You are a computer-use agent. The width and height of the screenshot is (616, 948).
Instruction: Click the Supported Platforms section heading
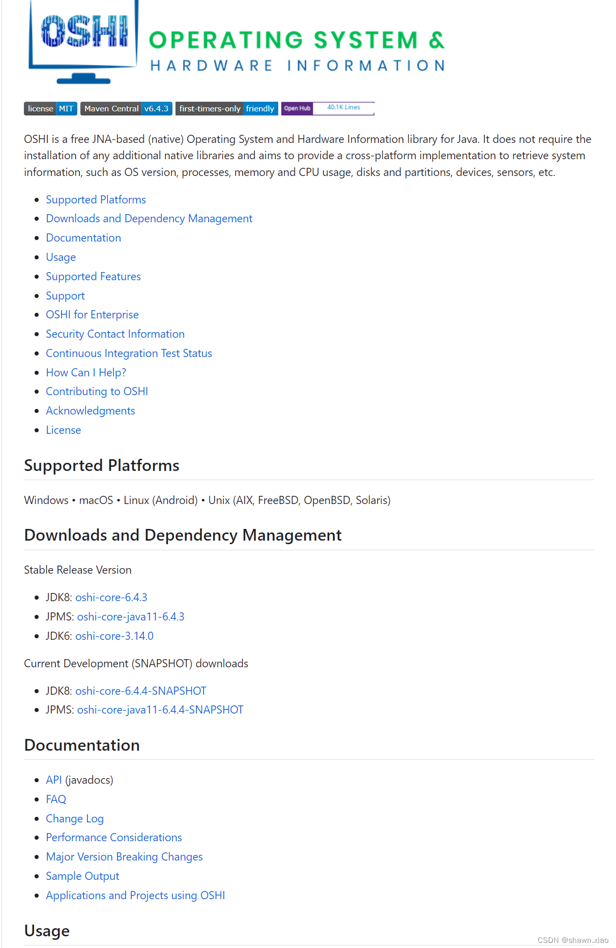[x=102, y=466]
